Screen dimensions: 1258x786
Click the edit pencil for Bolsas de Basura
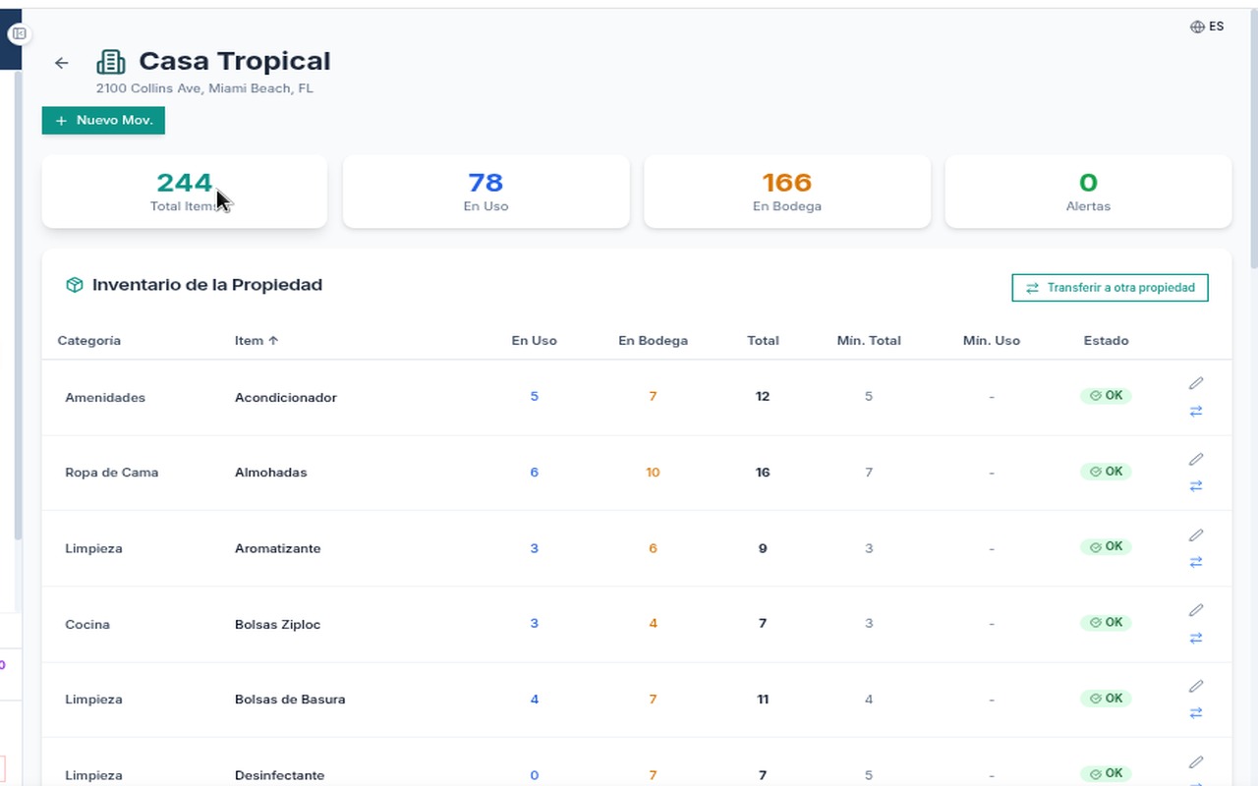pos(1195,686)
